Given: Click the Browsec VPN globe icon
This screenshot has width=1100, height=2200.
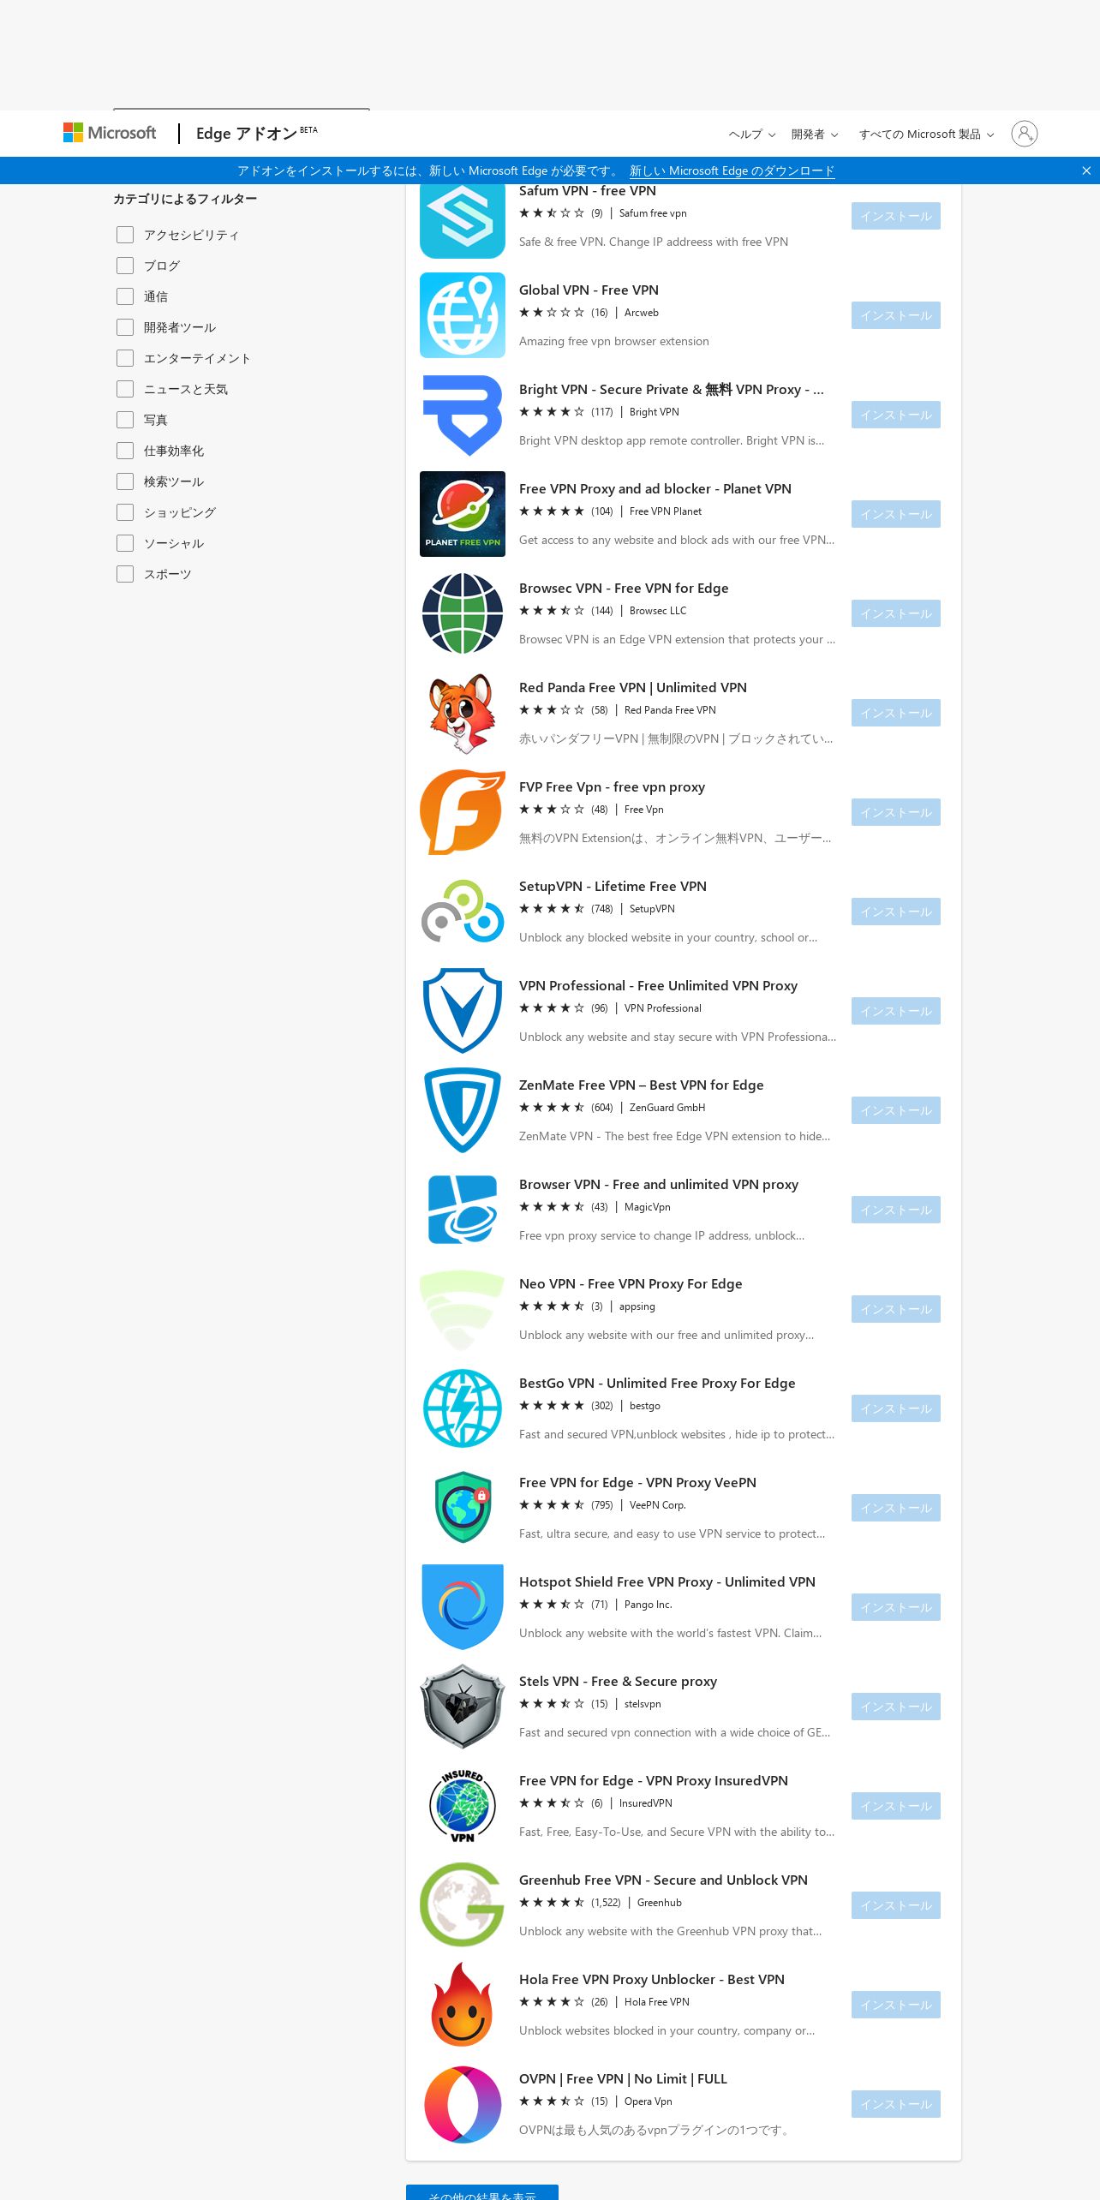Looking at the screenshot, I should pyautogui.click(x=463, y=613).
